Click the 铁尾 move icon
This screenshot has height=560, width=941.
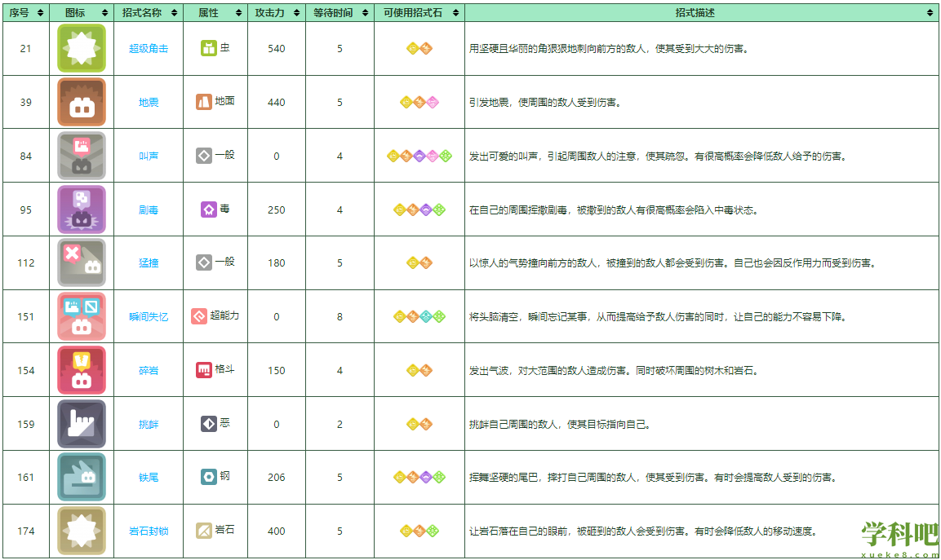click(x=82, y=477)
